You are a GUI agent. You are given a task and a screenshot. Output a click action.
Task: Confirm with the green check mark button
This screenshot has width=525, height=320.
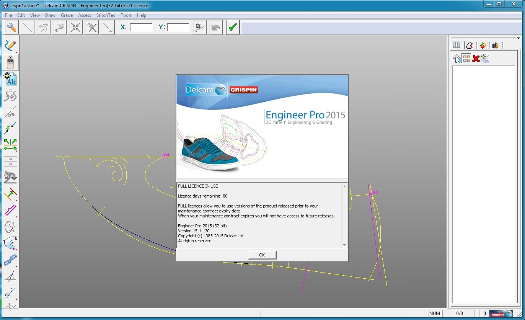[x=233, y=28]
